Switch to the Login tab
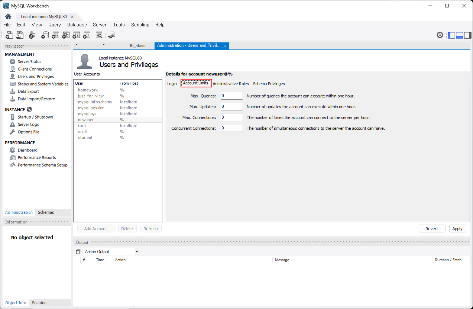 point(172,84)
